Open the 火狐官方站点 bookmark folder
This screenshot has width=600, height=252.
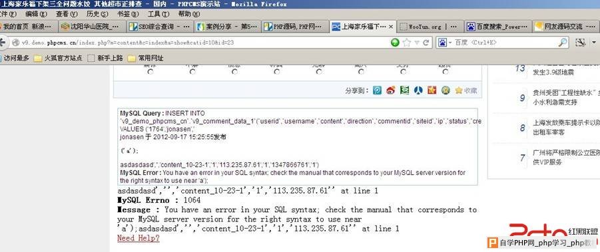click(58, 58)
